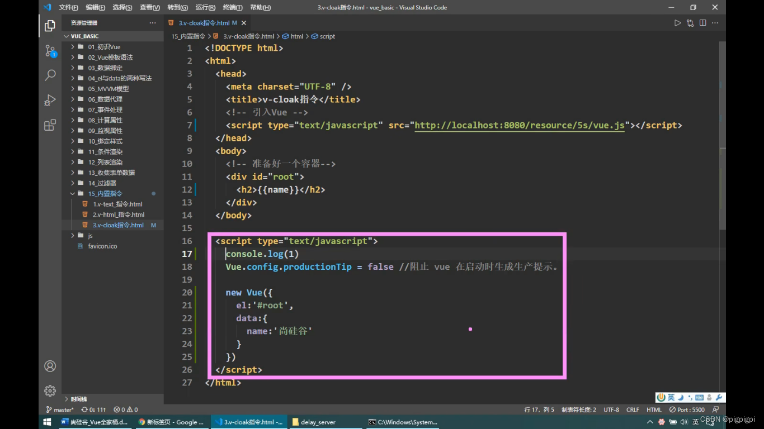The image size is (764, 429).
Task: Open Windows Start menu
Action: pyautogui.click(x=48, y=422)
